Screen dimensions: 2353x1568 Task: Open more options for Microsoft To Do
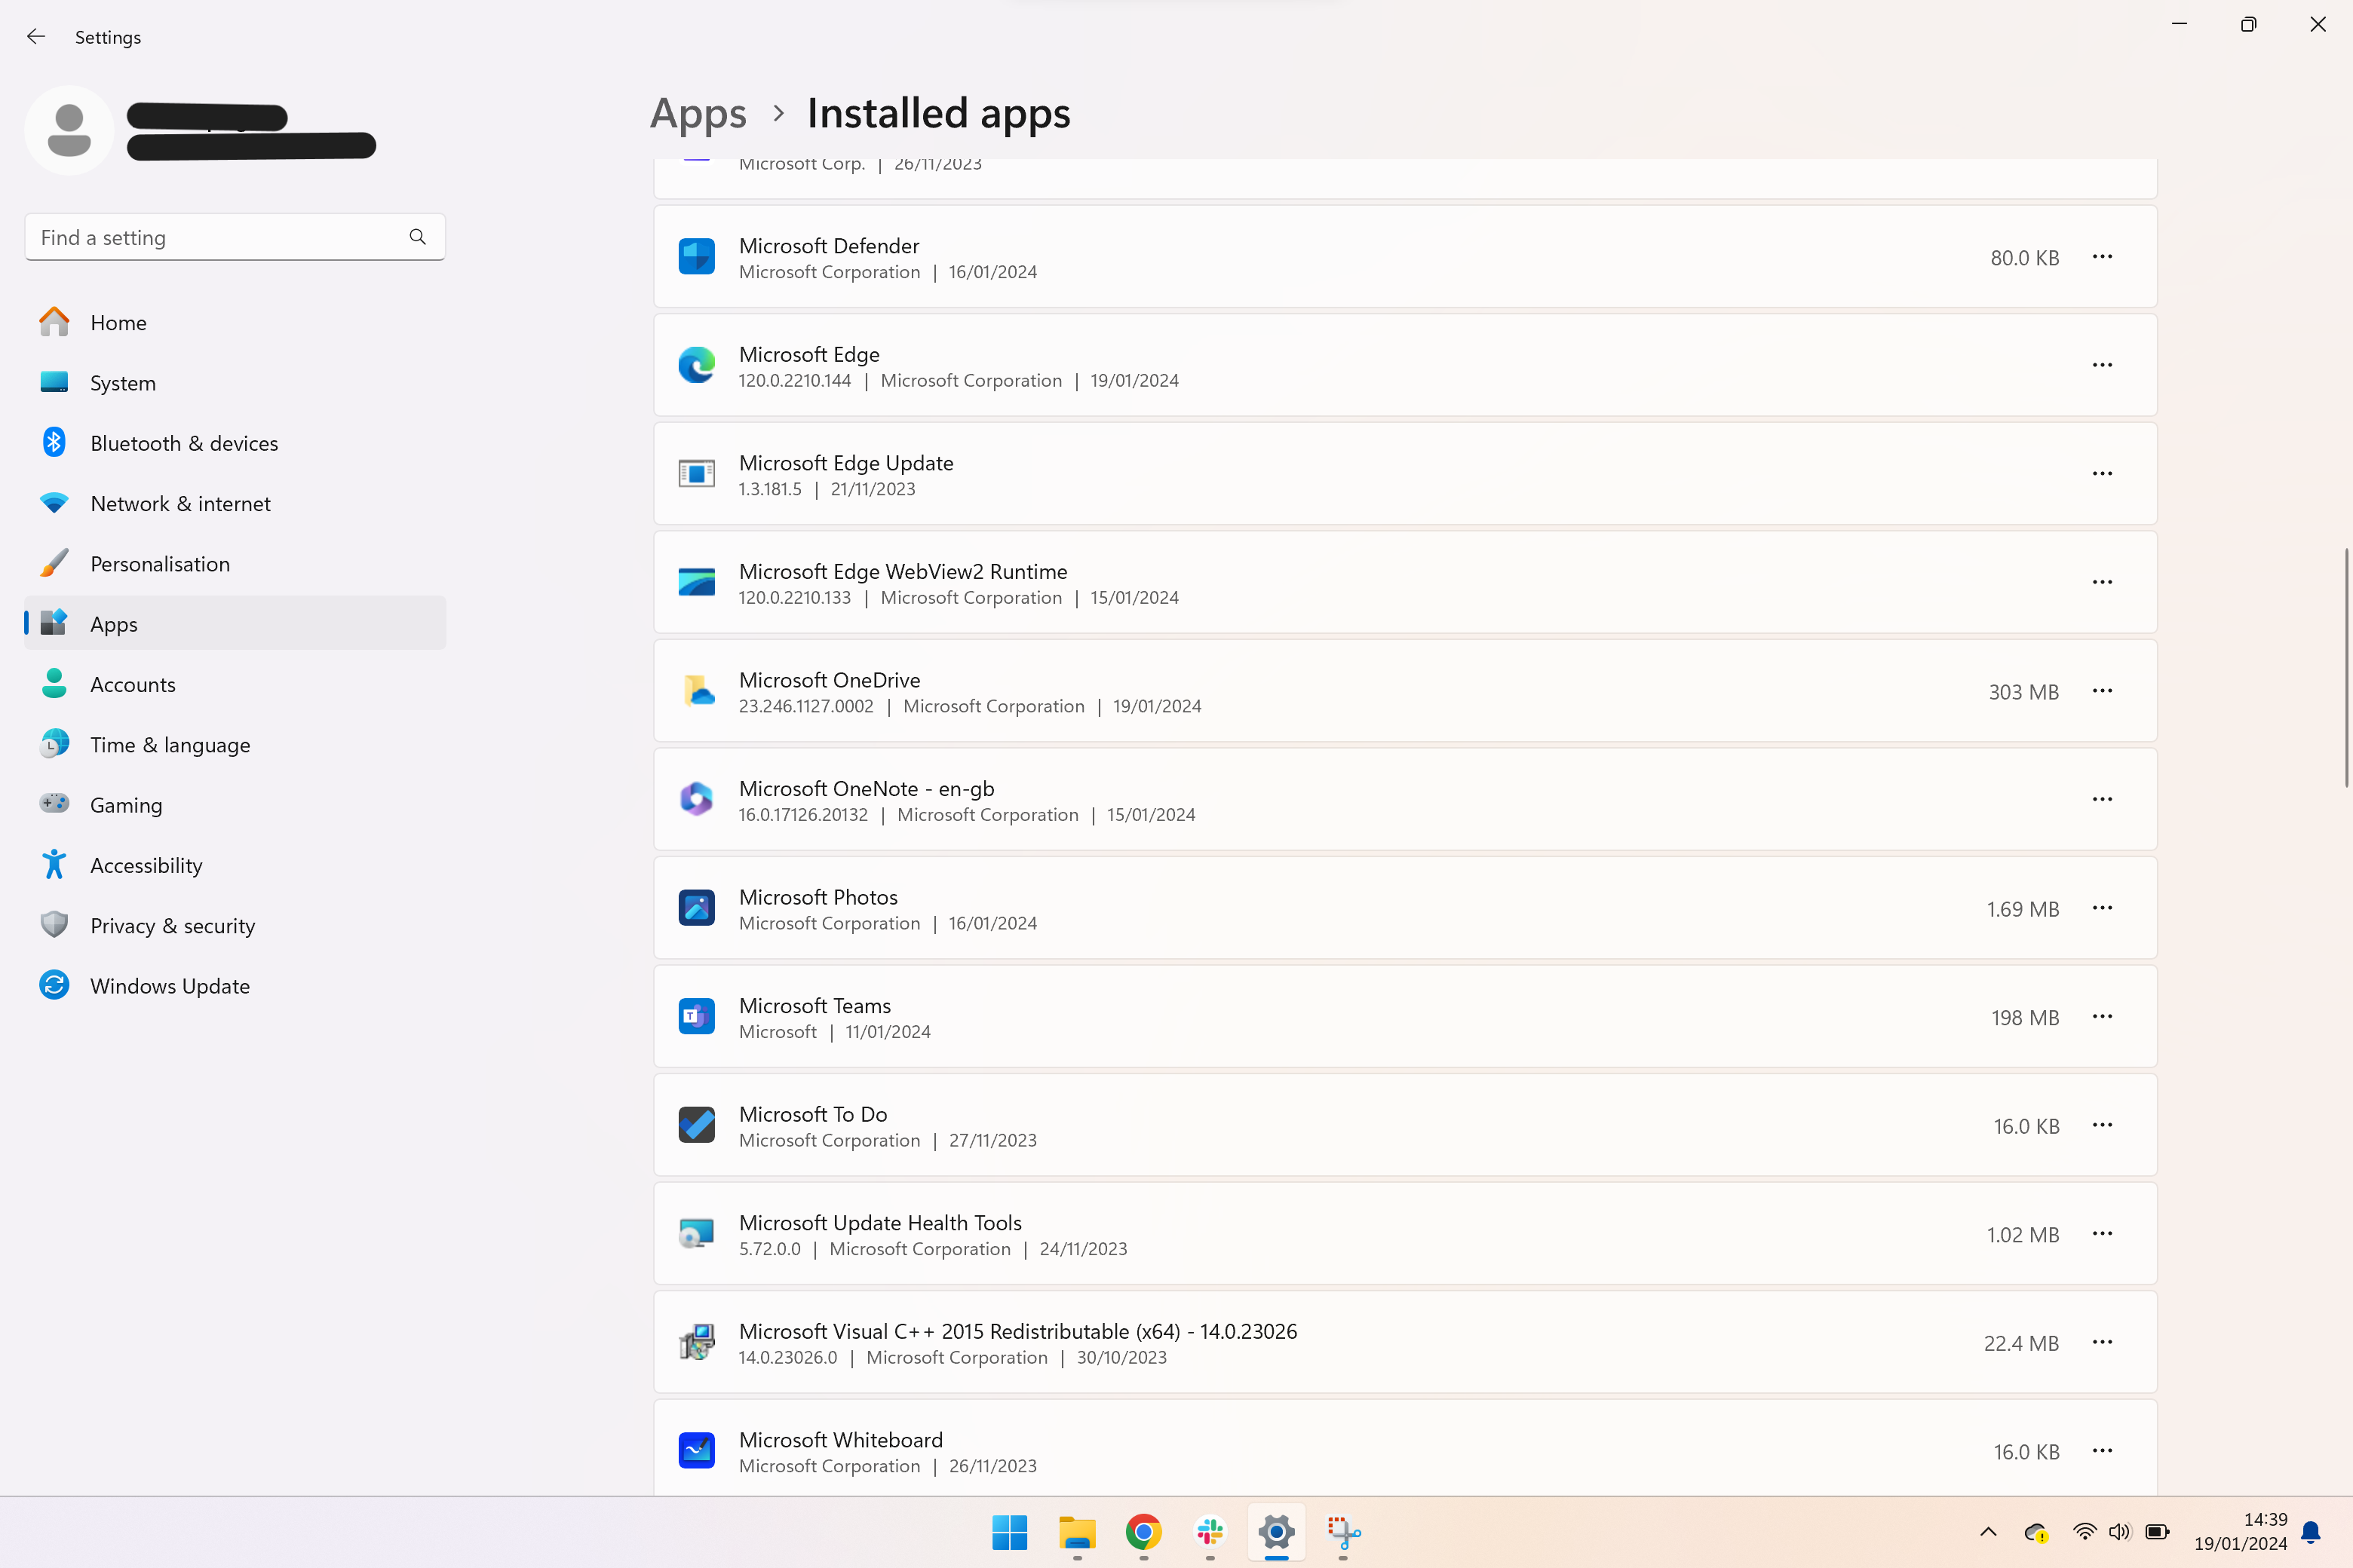[x=2102, y=1125]
